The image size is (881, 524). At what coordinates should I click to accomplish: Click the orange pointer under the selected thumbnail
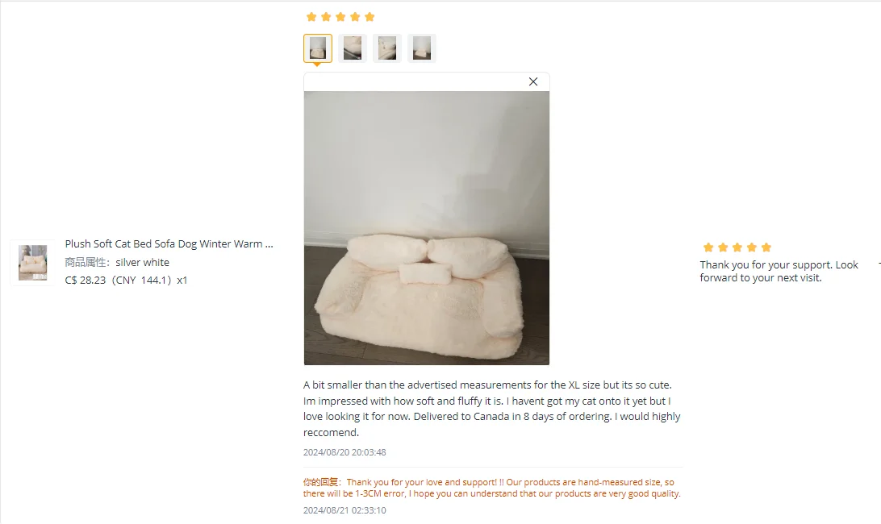coord(317,64)
